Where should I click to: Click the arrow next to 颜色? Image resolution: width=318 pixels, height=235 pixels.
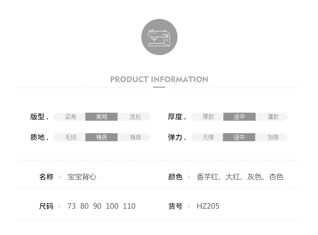tap(189, 177)
